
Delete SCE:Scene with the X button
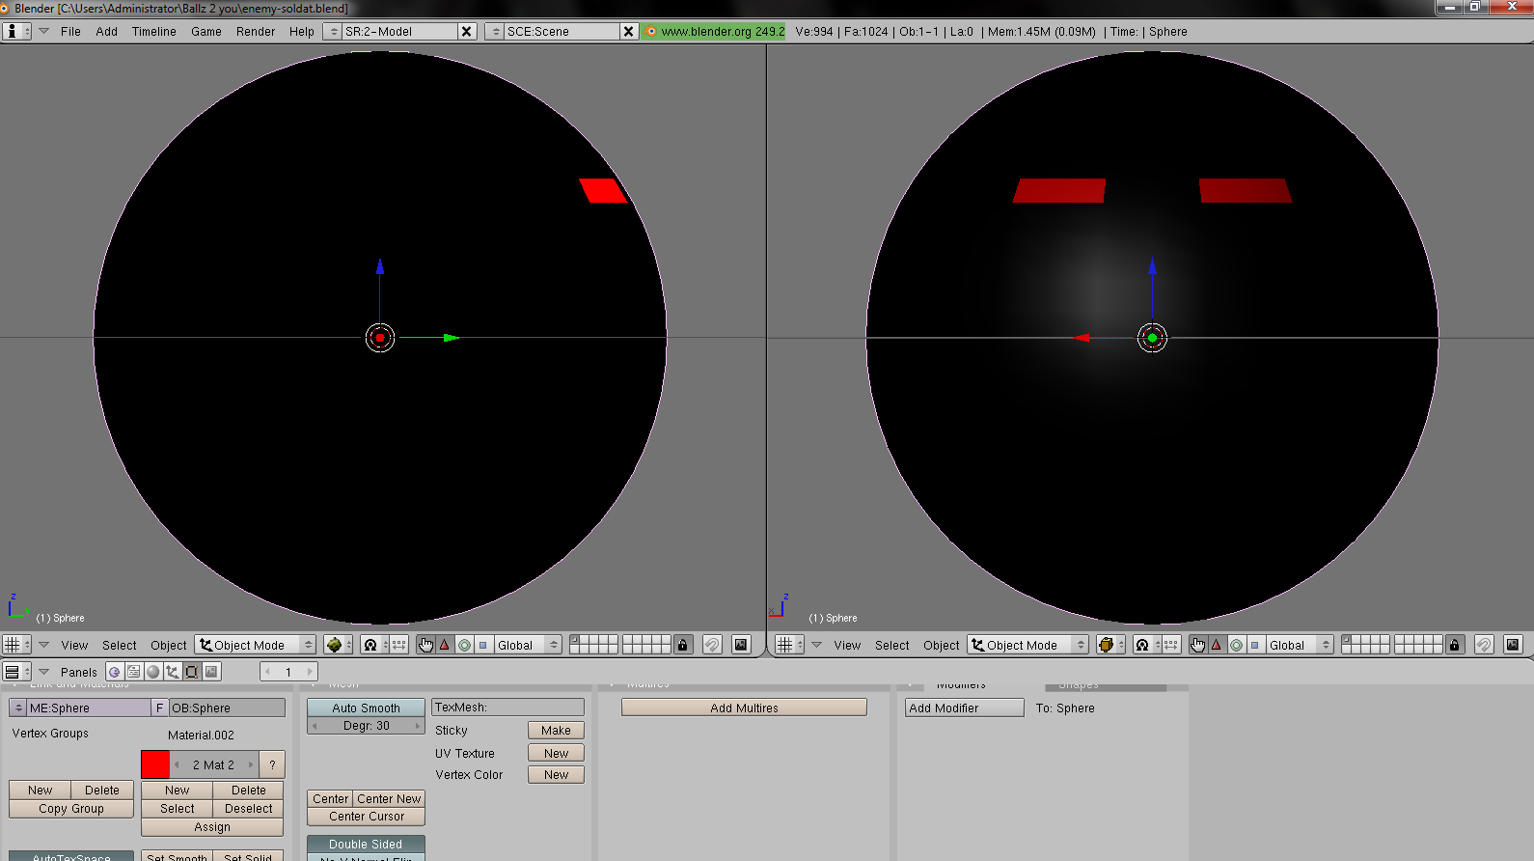pyautogui.click(x=629, y=31)
